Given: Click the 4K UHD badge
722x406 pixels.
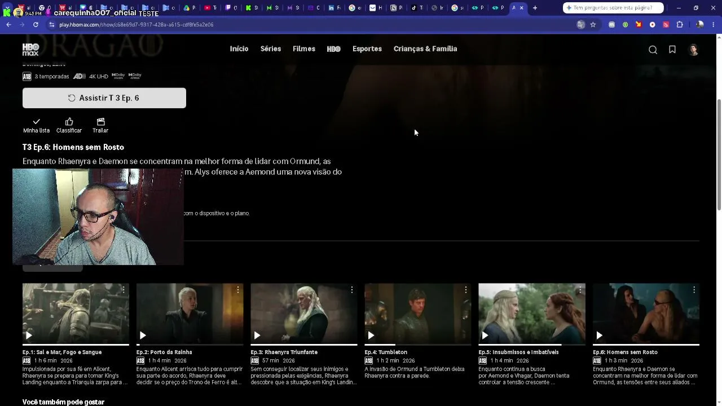Looking at the screenshot, I should pos(99,77).
